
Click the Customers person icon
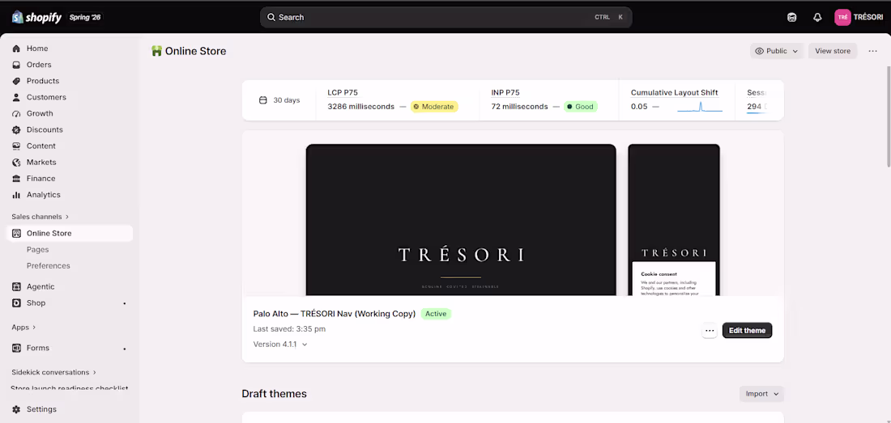point(16,98)
